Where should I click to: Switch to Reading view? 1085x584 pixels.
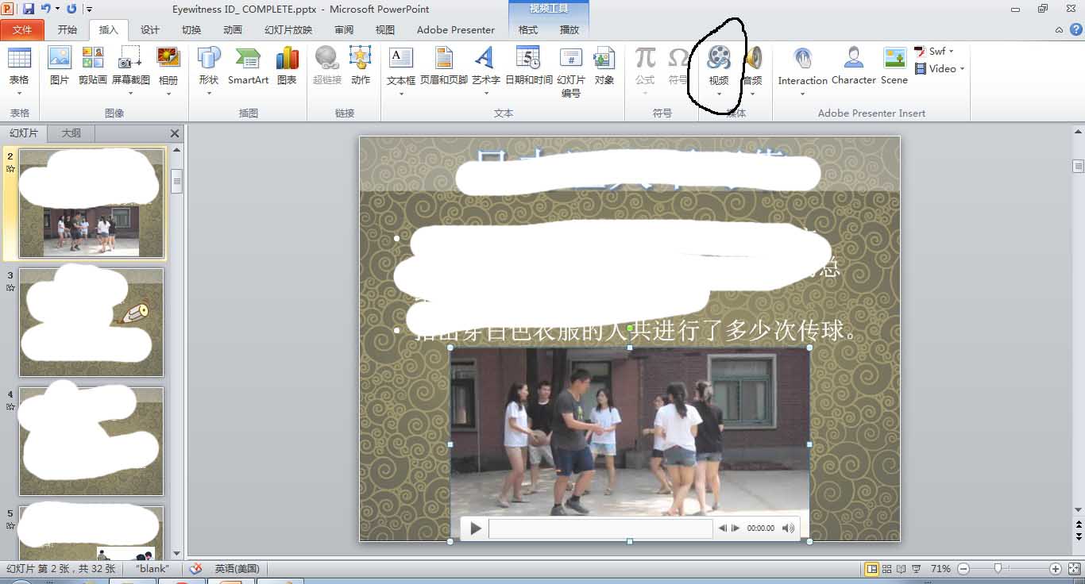tap(902, 569)
